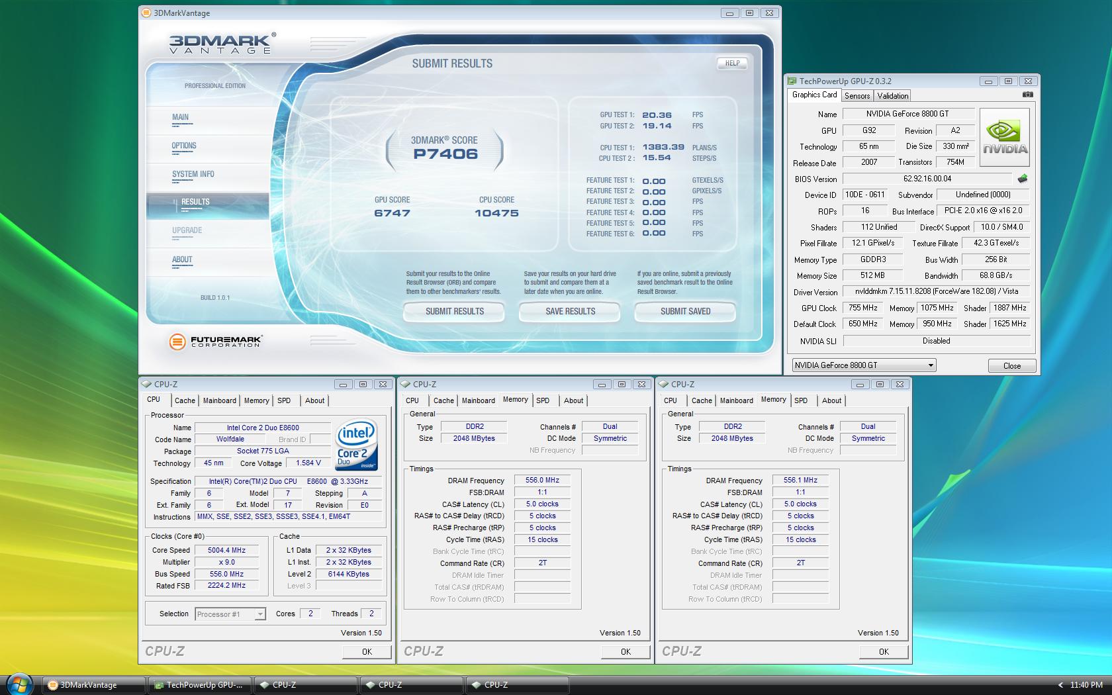Switch to TechPowerUp GPU-Z taskbar button
Screen dimensions: 1112x695
coord(200,685)
